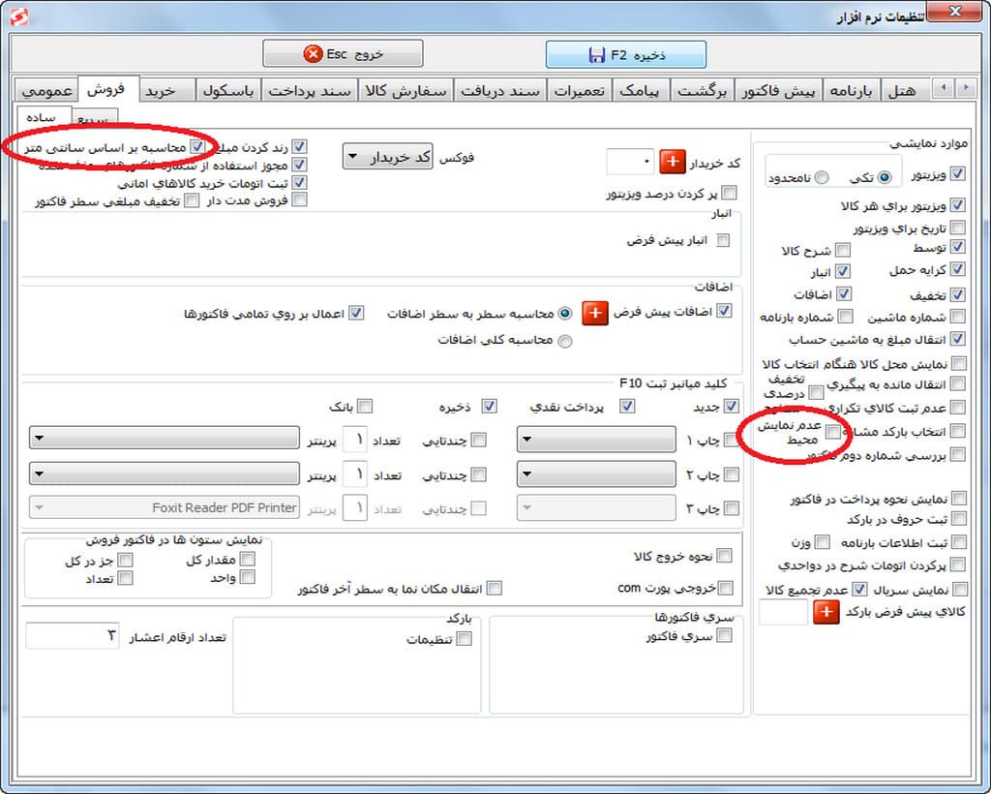Click the ذخیره F2 save button

[x=626, y=55]
